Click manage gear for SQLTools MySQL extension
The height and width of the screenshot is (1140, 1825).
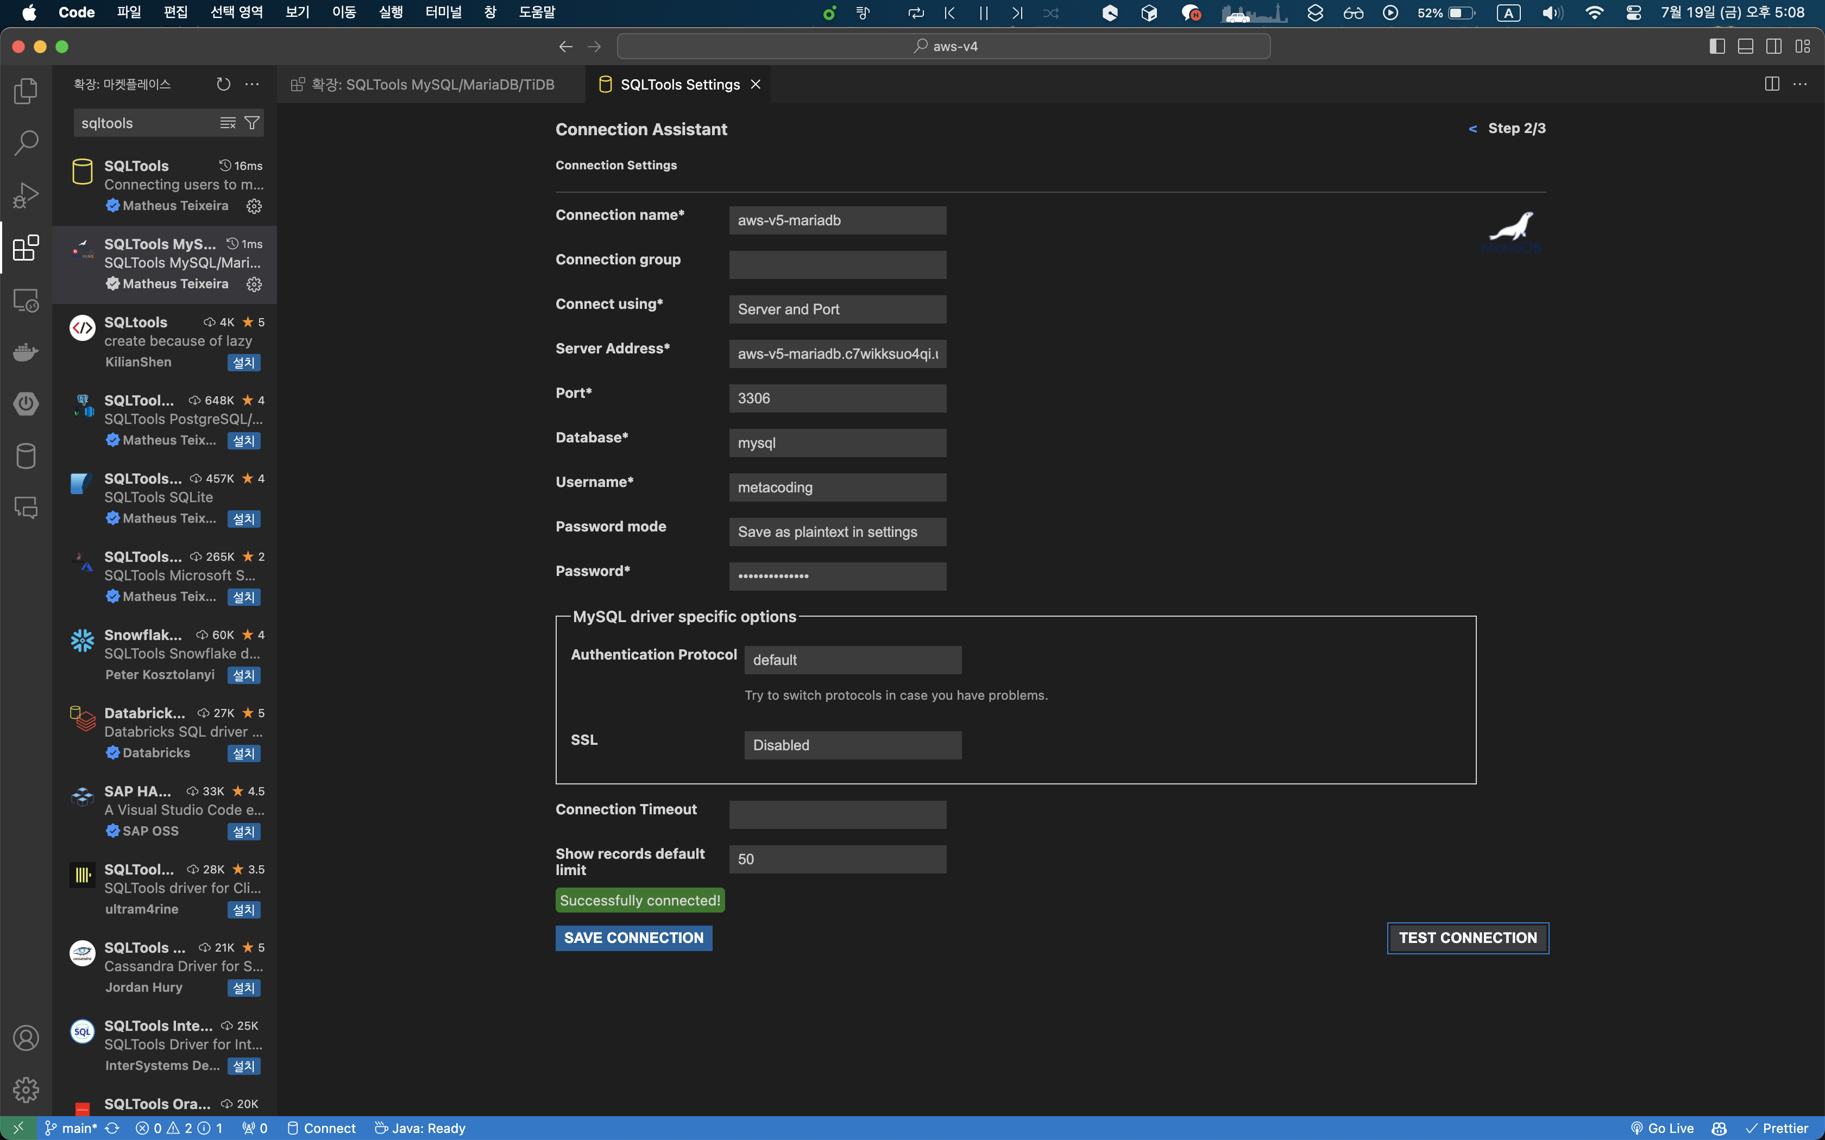(254, 284)
